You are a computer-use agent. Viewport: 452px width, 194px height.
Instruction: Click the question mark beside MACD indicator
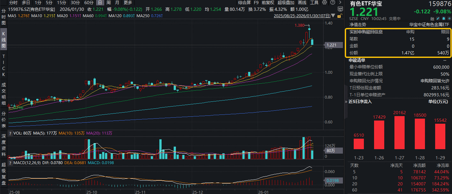(x=10, y=162)
